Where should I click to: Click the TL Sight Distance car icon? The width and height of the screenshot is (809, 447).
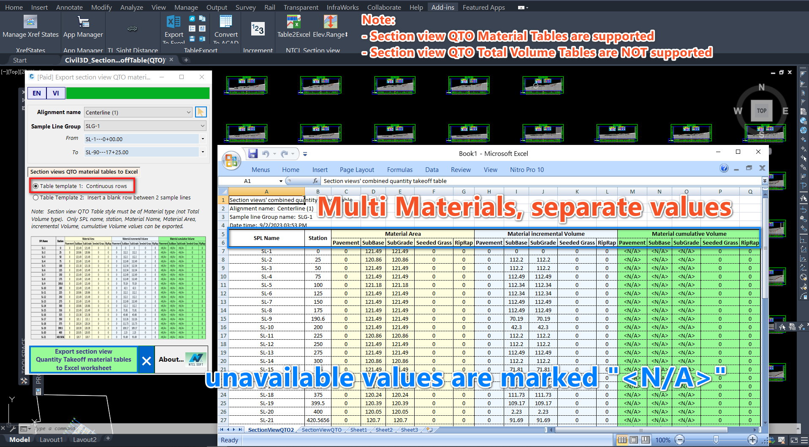[132, 29]
